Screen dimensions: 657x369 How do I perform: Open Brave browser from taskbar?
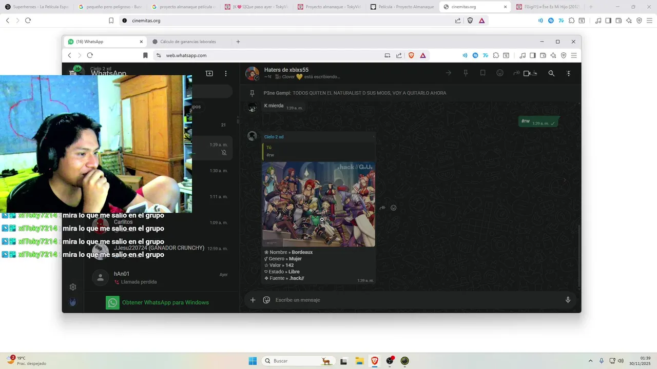pos(374,361)
